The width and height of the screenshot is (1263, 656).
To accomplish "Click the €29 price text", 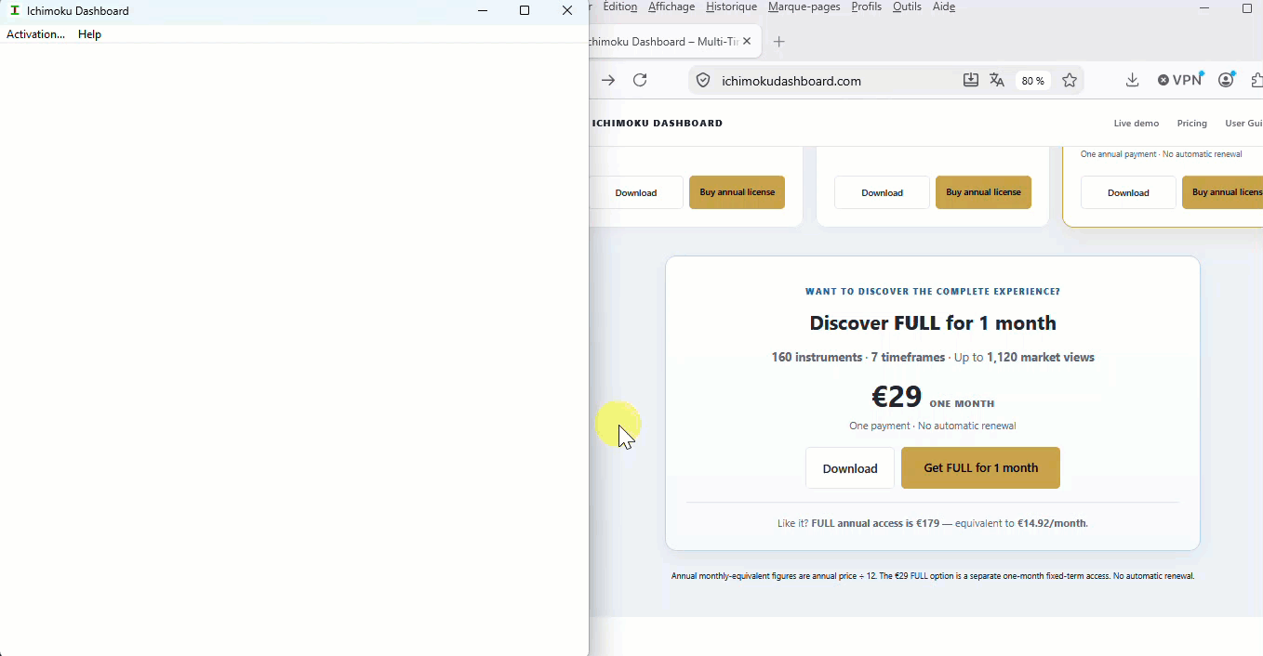I will coord(897,397).
